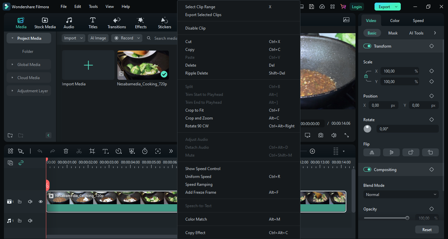Screen dimensions: 448x239
Task: Click the Login button
Action: (x=356, y=7)
